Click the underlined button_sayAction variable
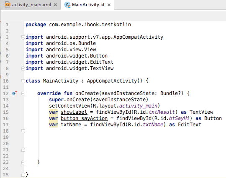This screenshot has height=178, width=226. (84, 118)
